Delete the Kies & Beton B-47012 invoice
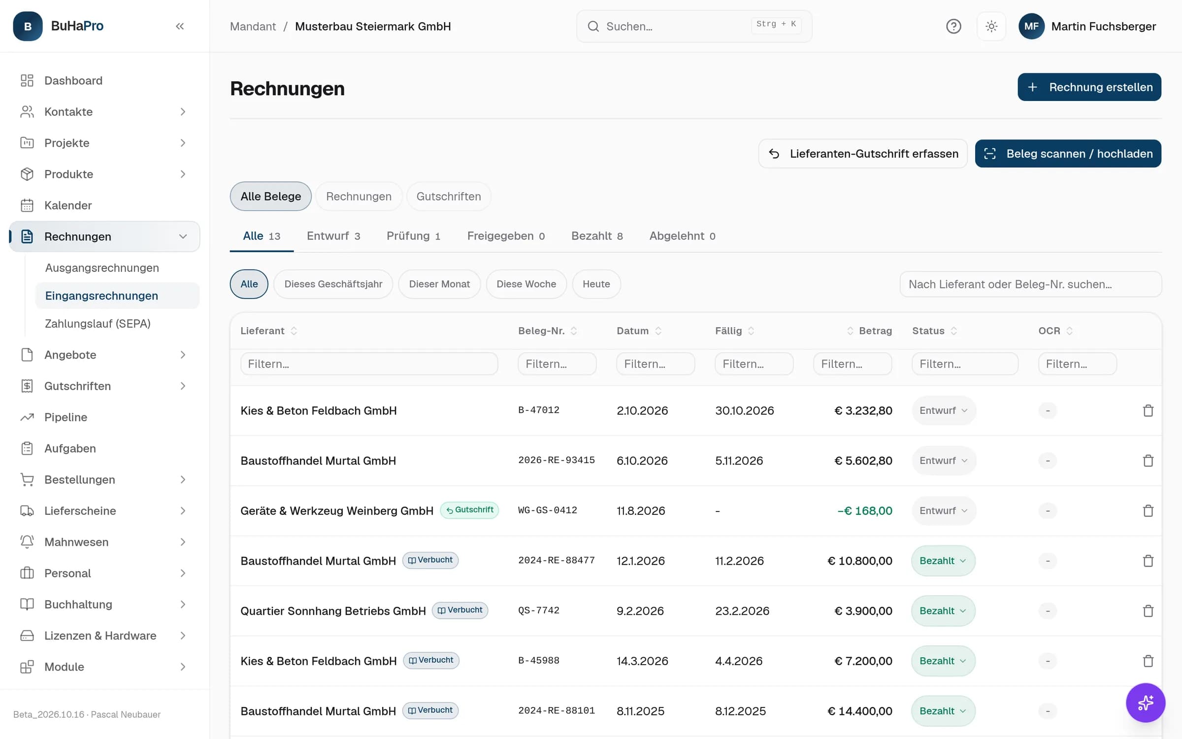This screenshot has height=739, width=1182. coord(1148,410)
